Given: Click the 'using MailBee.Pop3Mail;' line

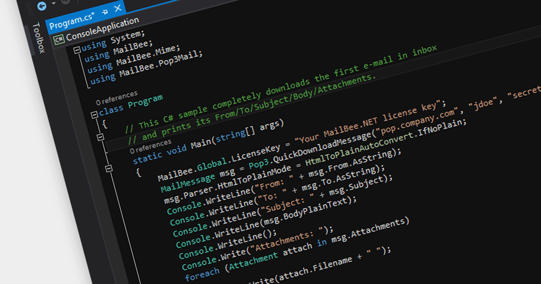Looking at the screenshot, I should (147, 67).
